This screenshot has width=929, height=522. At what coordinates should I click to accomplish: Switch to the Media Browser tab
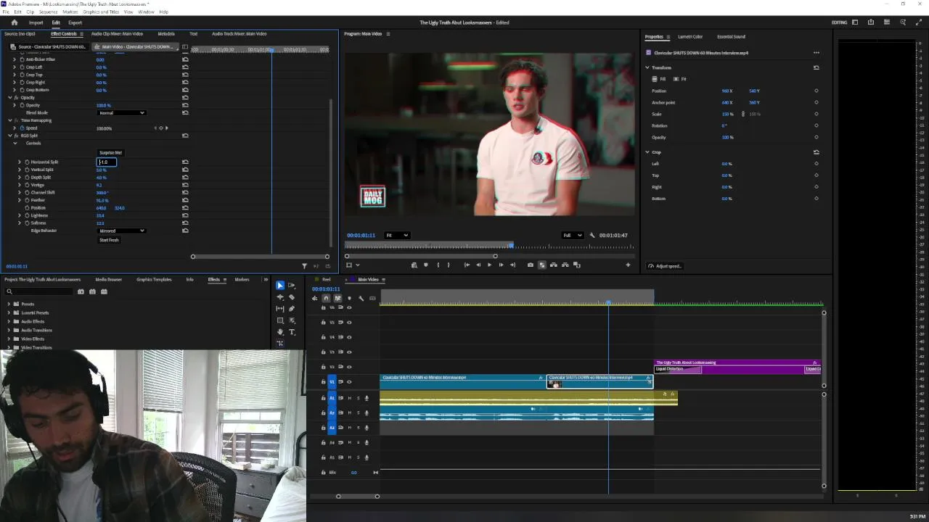pyautogui.click(x=109, y=280)
